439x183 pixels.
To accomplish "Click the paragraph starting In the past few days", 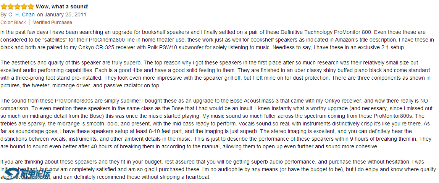I will (217, 39).
